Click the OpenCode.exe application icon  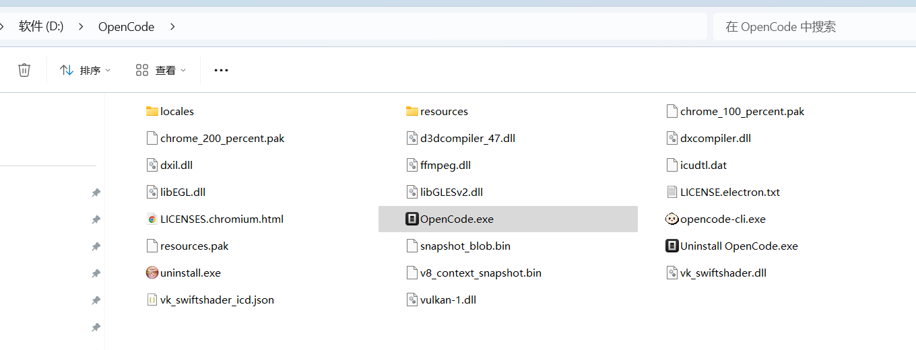pos(412,219)
